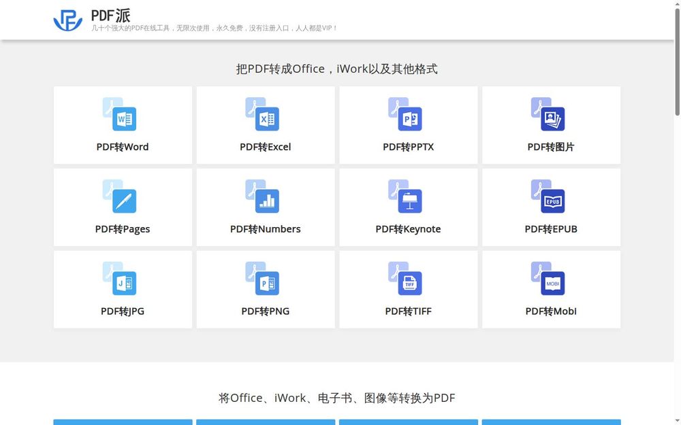Select the PDF转TIFF converter icon
The height and width of the screenshot is (425, 681).
[408, 282]
